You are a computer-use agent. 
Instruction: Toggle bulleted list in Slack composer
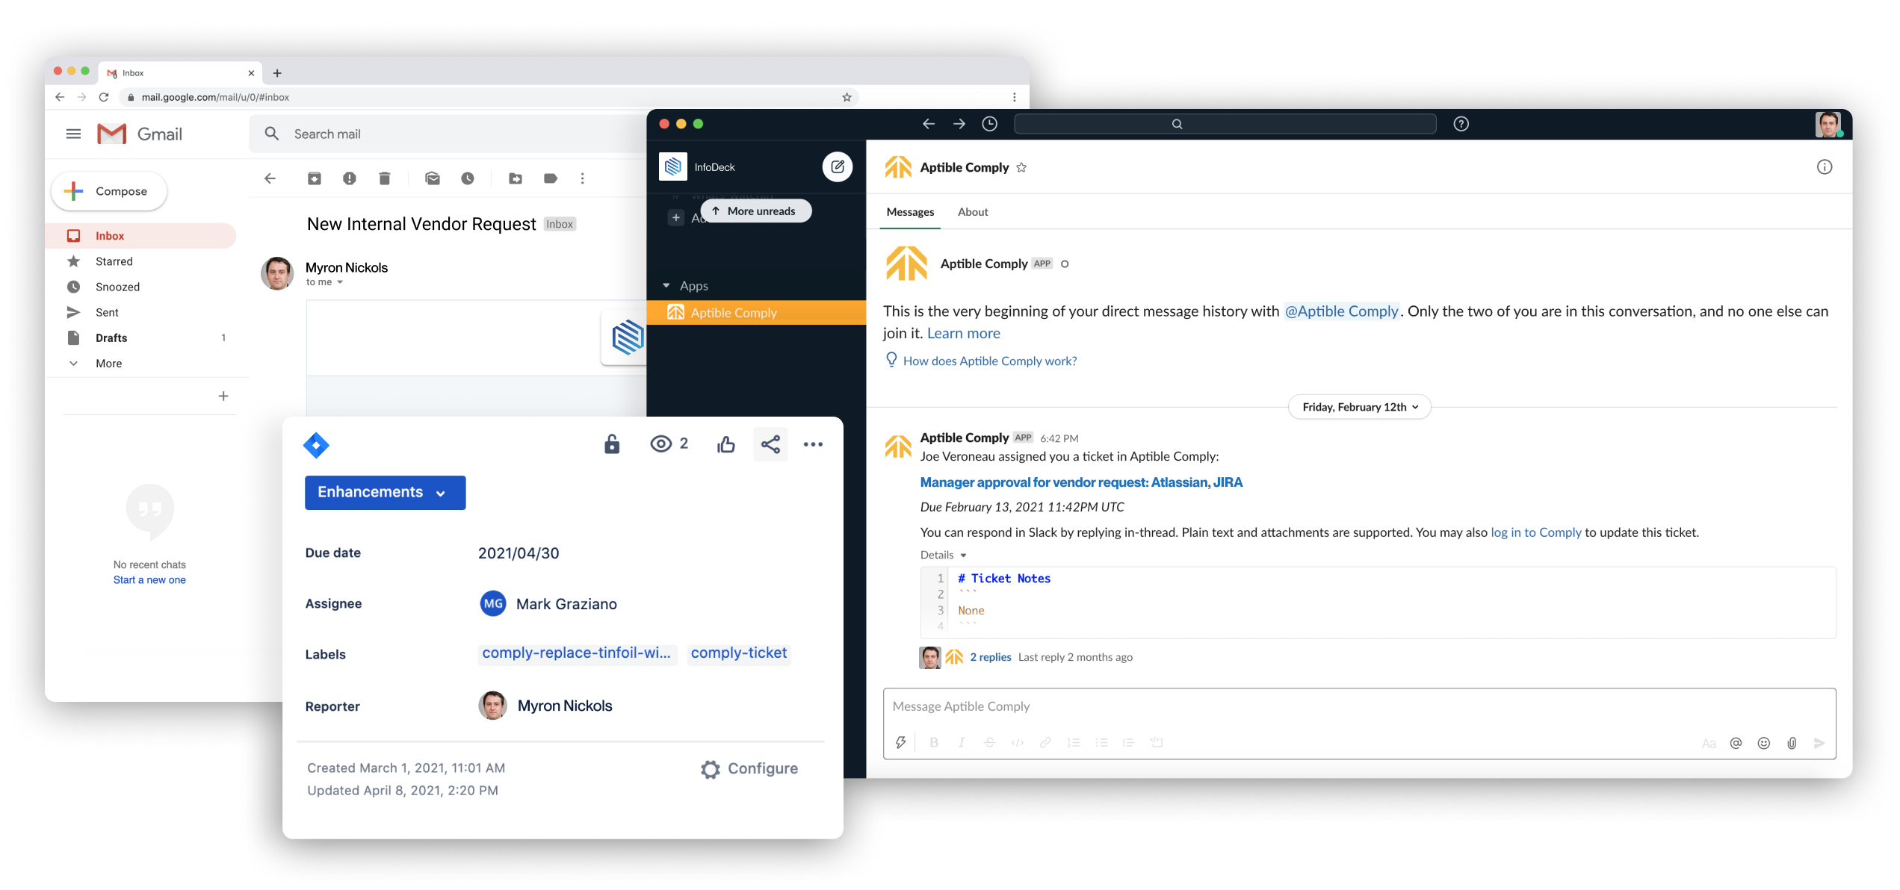pos(1101,743)
